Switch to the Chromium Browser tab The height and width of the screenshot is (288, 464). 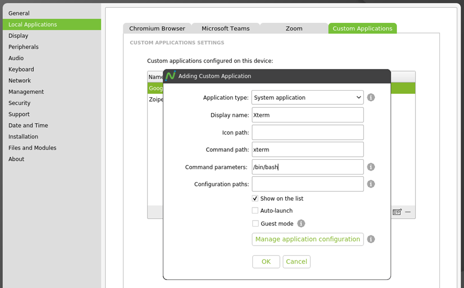click(157, 29)
